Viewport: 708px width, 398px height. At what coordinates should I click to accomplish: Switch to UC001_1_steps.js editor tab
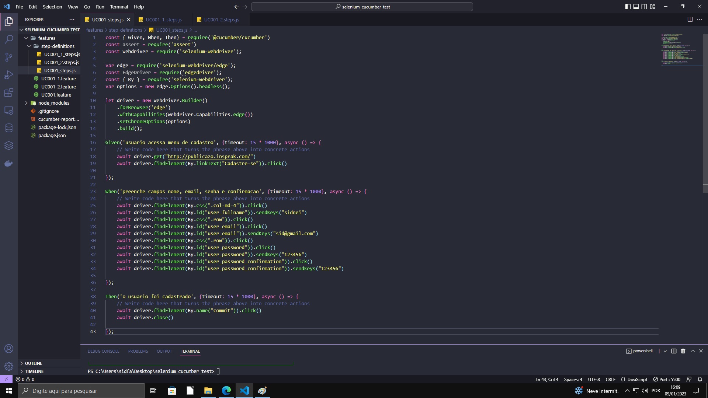163,20
